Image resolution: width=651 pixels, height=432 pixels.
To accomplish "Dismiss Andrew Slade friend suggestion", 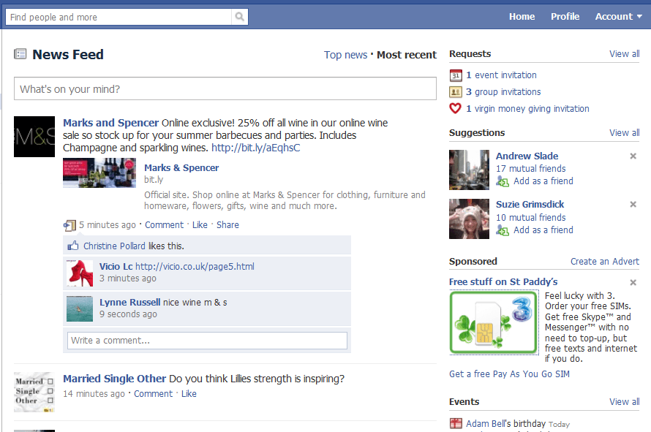I will click(x=633, y=156).
